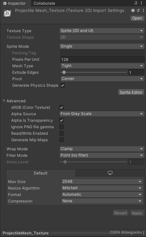
Task: Click the Inspector lock icon
Action: coord(136,3)
